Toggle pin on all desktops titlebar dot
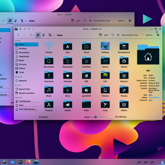 pyautogui.click(x=21, y=29)
